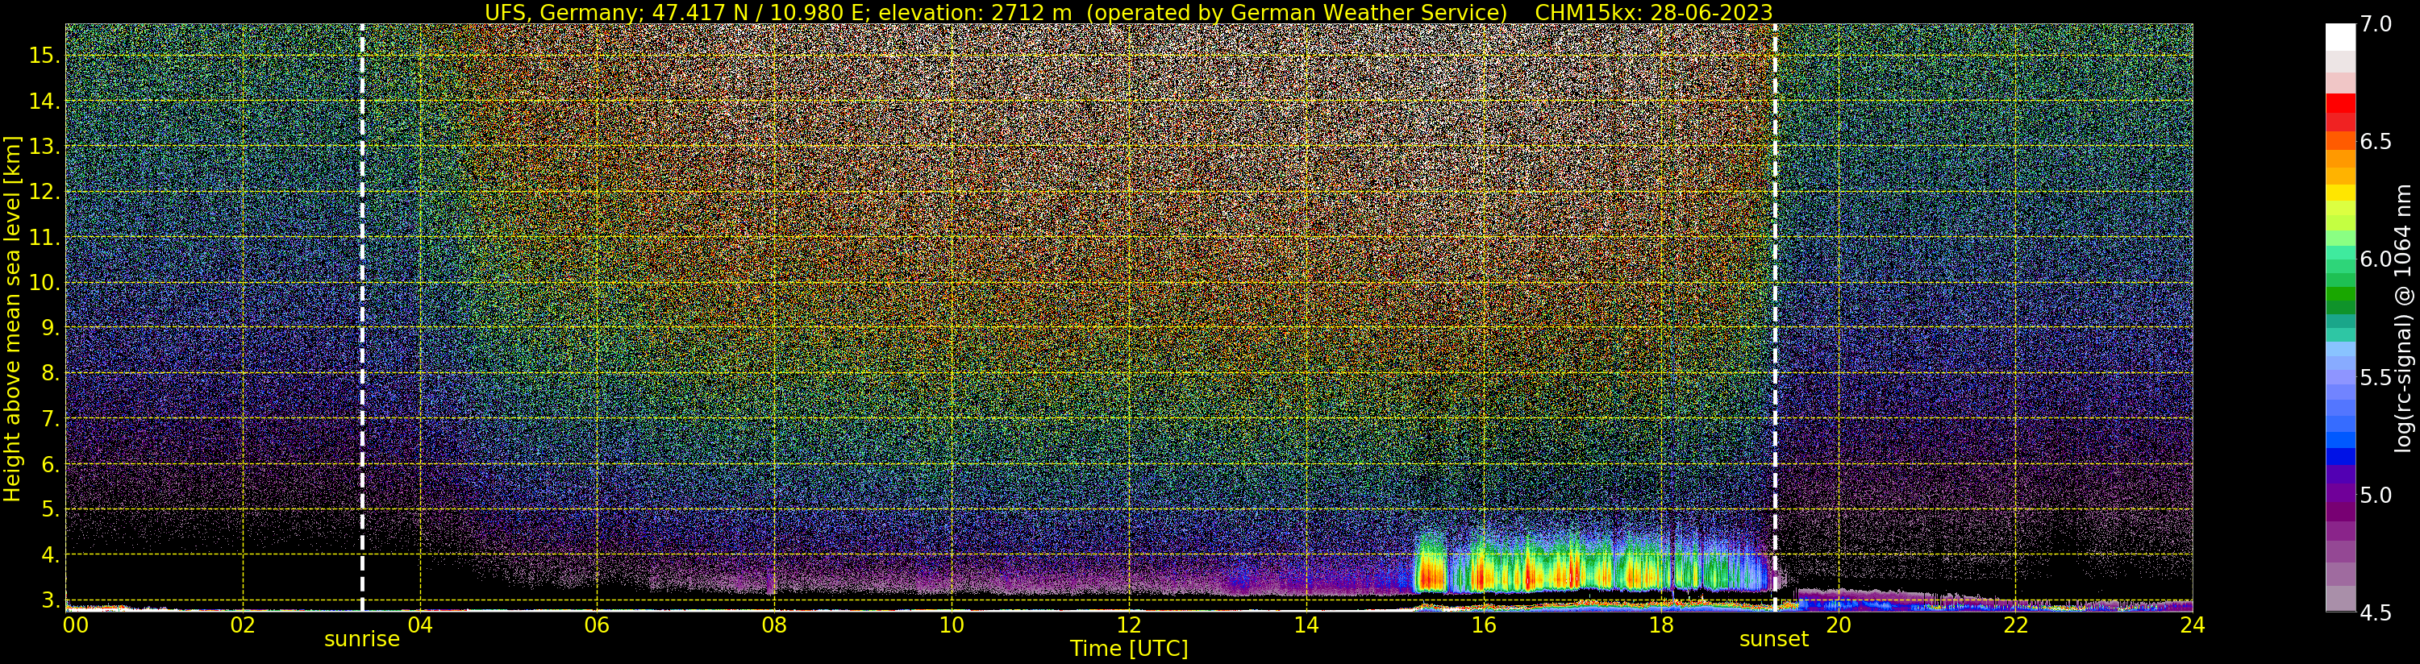
Task: Click the '9.' height tick label
Action: click(50, 328)
